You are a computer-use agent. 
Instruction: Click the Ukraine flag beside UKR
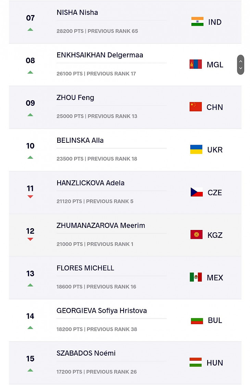pyautogui.click(x=196, y=149)
